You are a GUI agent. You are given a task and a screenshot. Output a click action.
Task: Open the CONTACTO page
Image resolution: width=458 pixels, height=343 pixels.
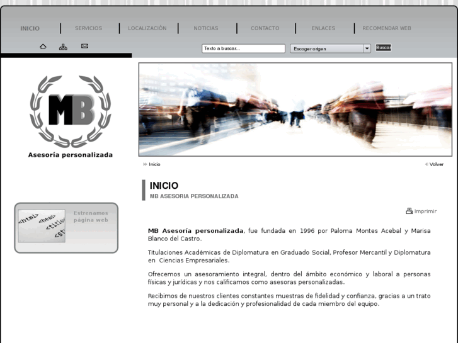coord(265,28)
